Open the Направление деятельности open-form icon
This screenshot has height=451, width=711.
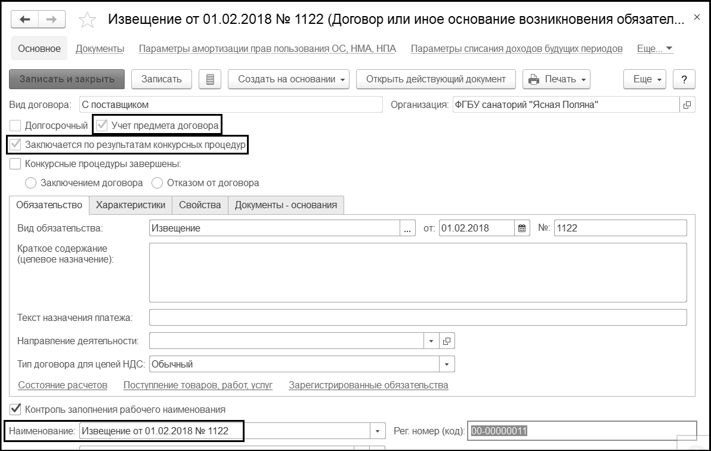tap(447, 341)
